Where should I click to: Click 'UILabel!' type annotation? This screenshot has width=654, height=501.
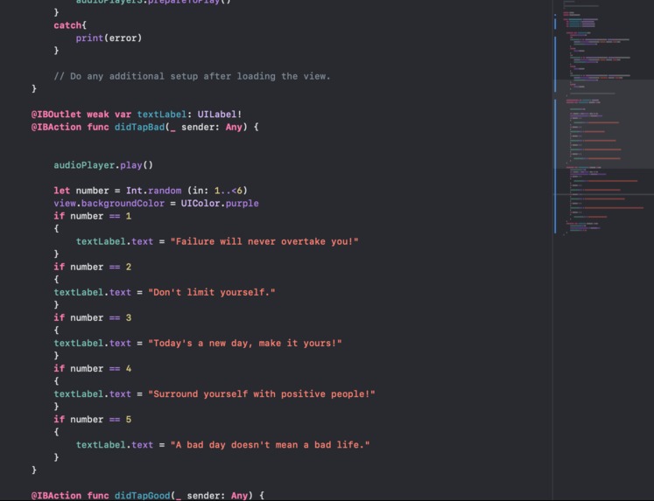coord(220,115)
